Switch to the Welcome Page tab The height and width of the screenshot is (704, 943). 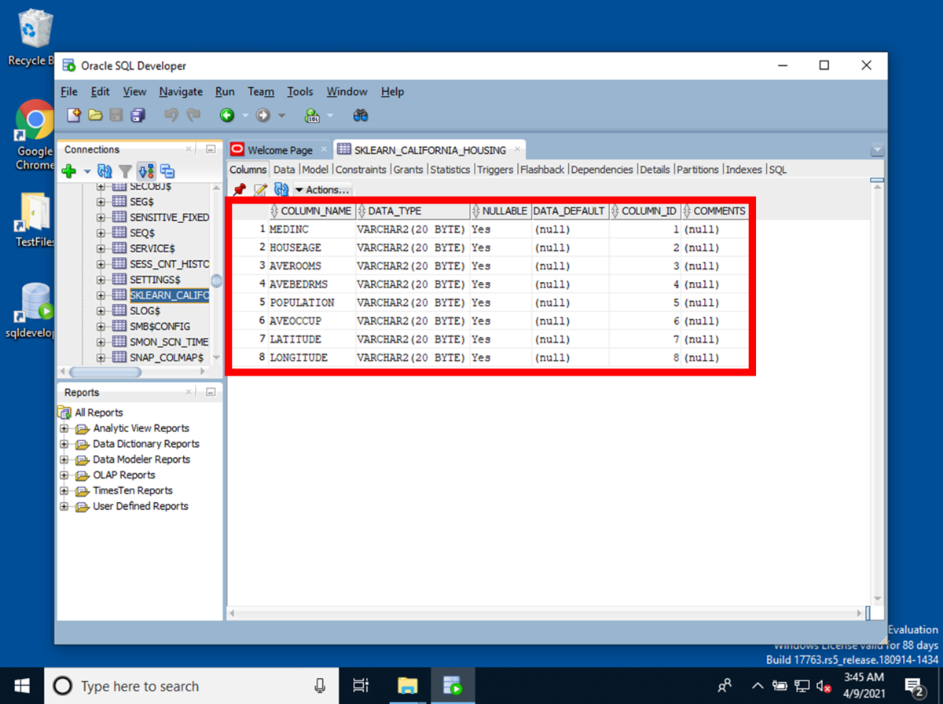point(280,150)
